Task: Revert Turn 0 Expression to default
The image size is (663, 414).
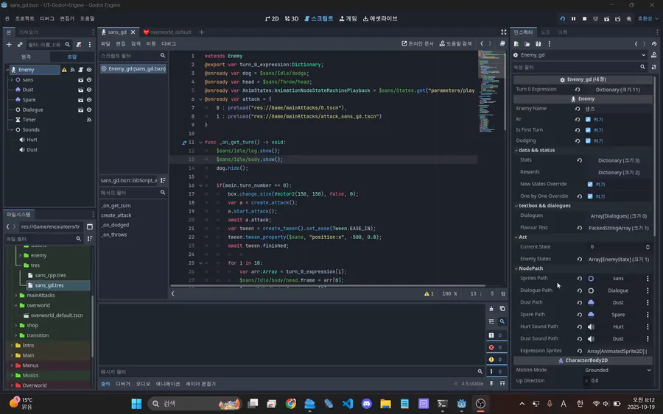Action: tap(578, 90)
